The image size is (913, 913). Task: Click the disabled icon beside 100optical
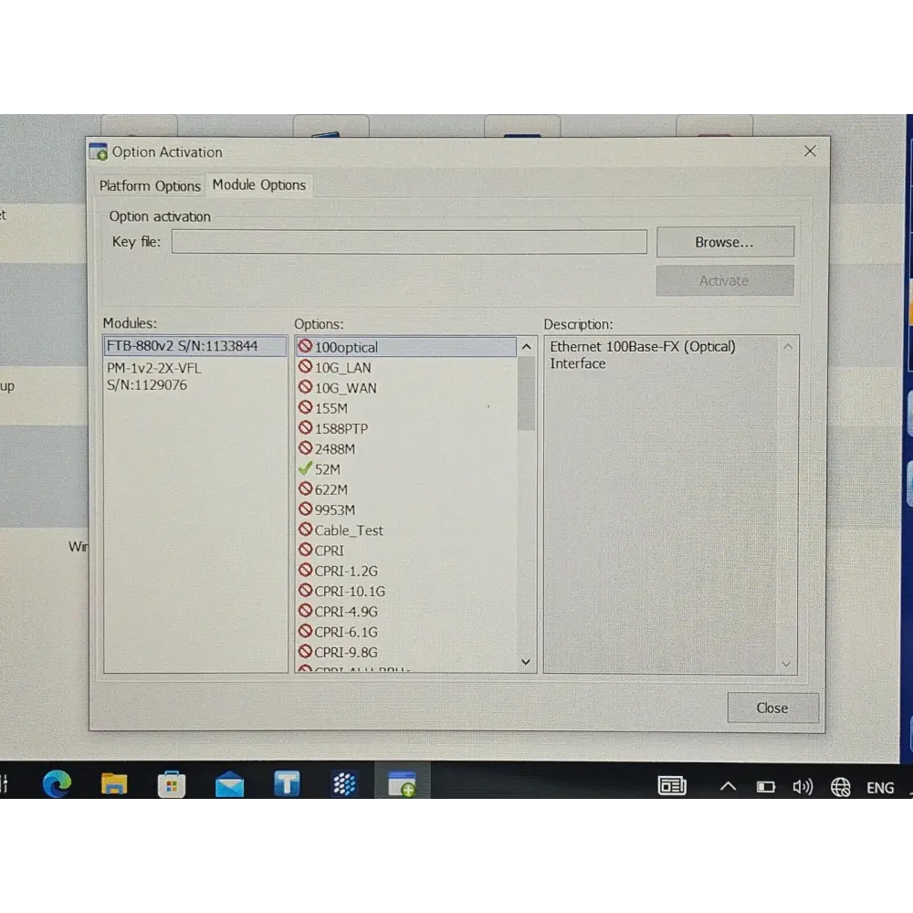pyautogui.click(x=305, y=346)
